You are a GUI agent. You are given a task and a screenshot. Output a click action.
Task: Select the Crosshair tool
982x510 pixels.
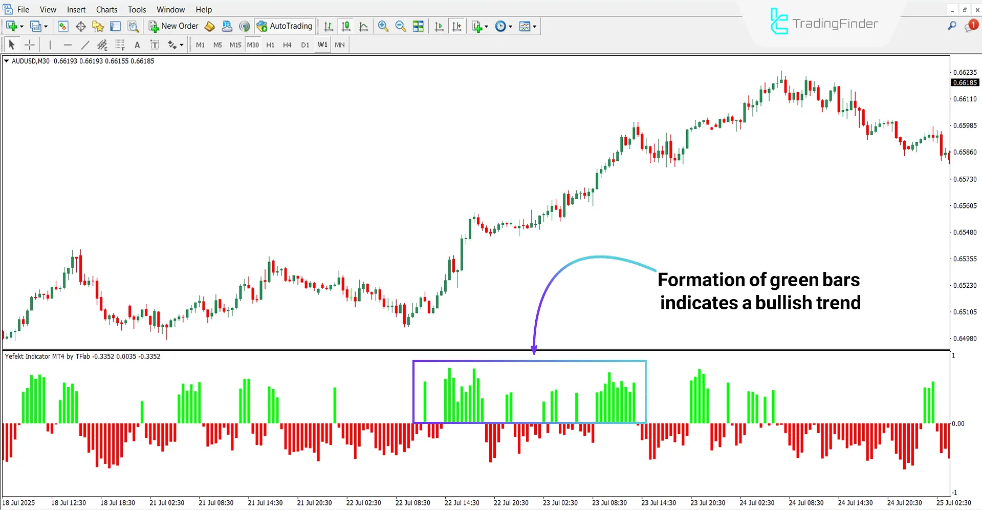tap(30, 45)
